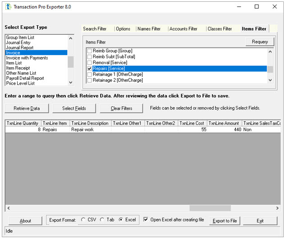286x239 pixels.
Task: Select Invoice with Payments export type
Action: [x=36, y=58]
